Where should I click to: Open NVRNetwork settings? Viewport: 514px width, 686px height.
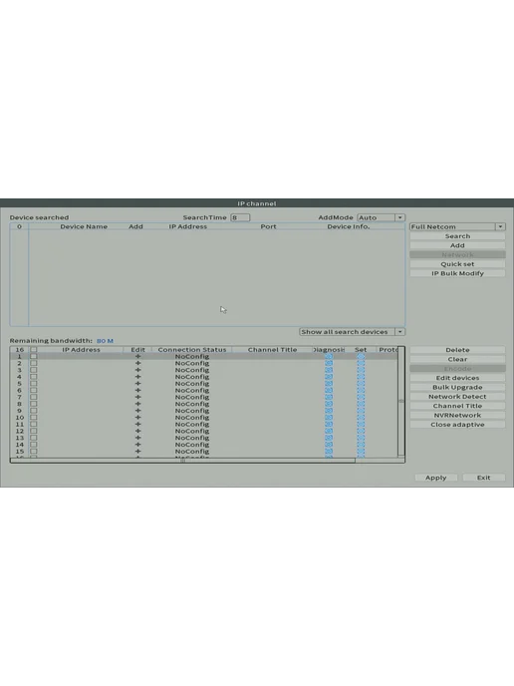click(x=457, y=415)
